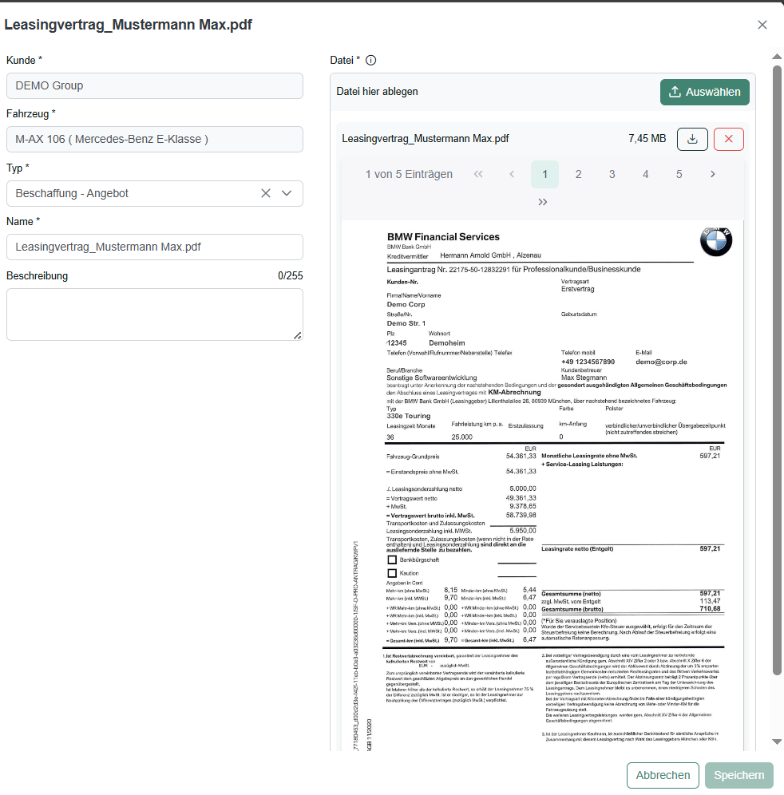Click the 'Erstvertrag' contract type text
Screen dimensions: 784x795
pos(577,289)
